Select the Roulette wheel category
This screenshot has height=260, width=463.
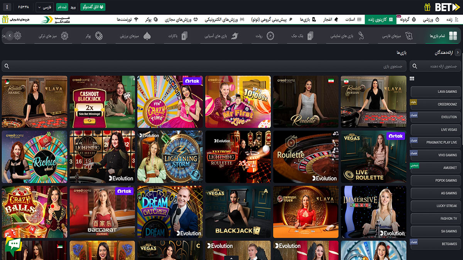265,36
